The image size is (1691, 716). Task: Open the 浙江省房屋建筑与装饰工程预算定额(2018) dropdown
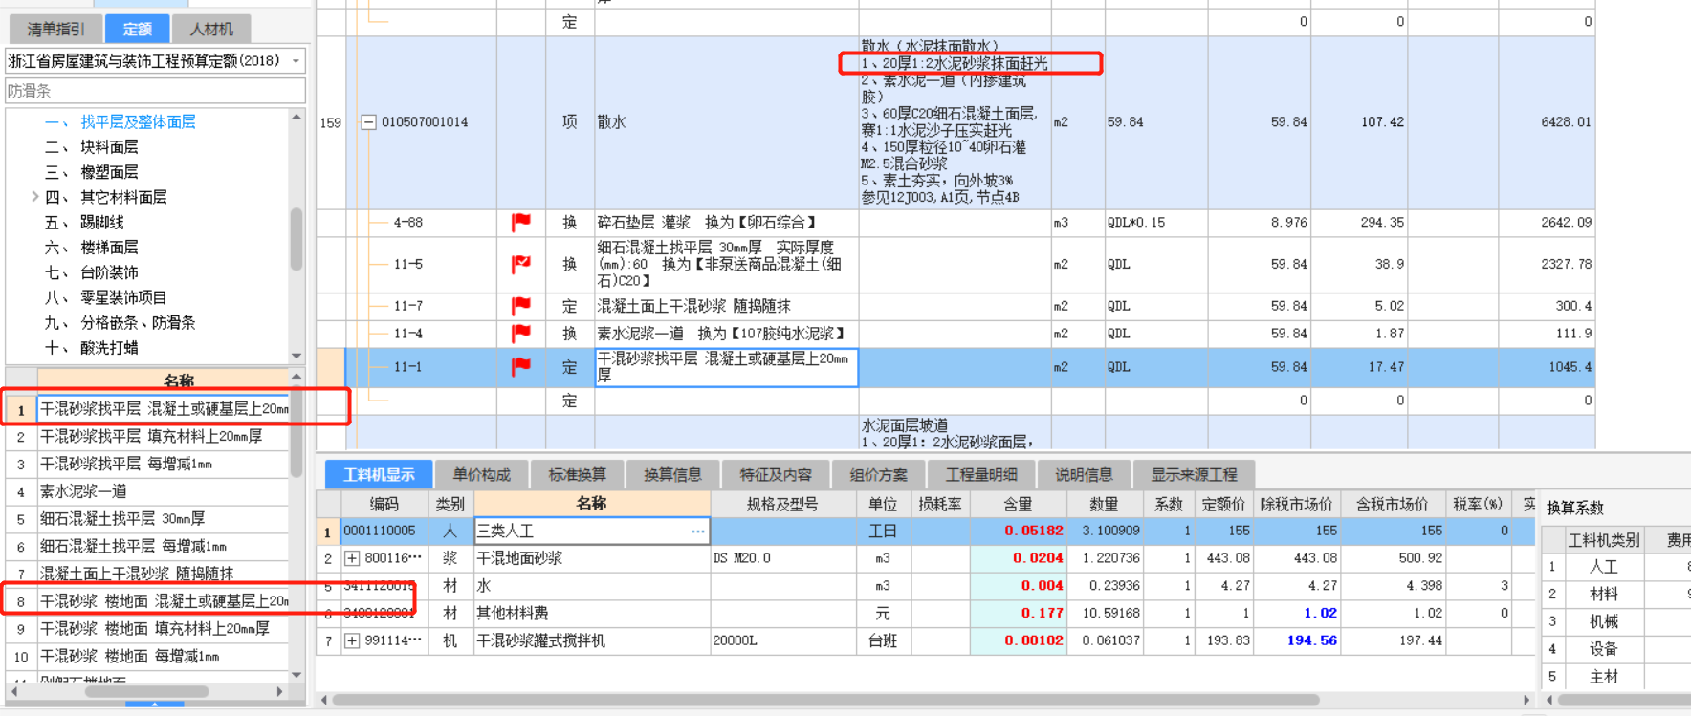pyautogui.click(x=296, y=61)
